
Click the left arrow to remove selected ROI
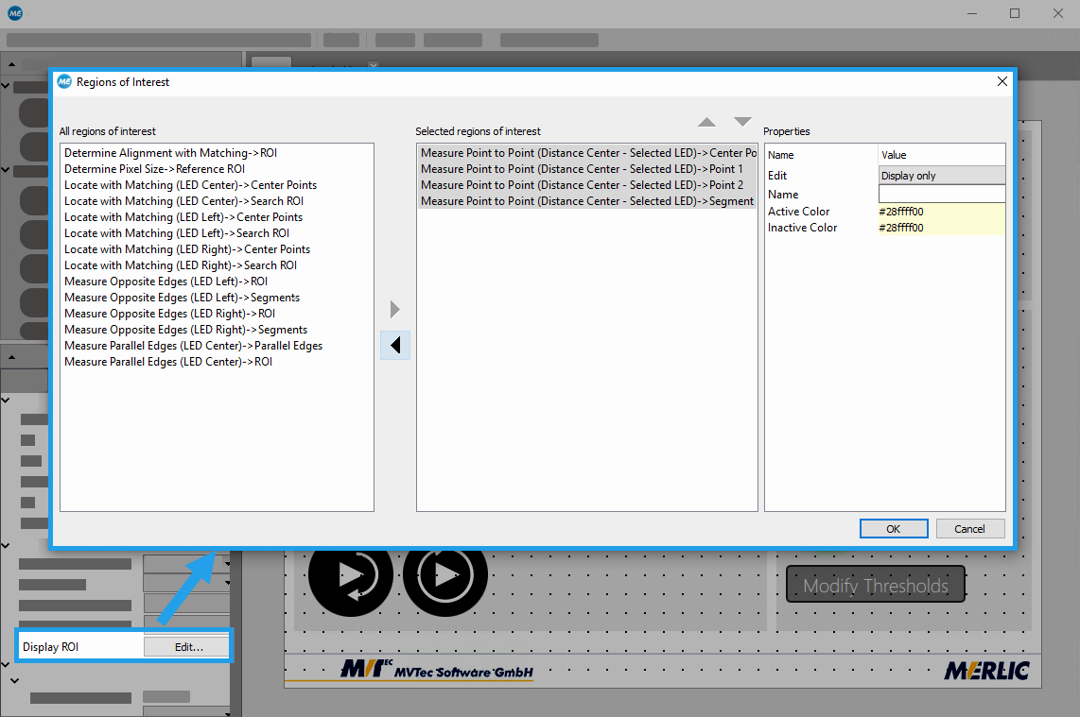pyautogui.click(x=395, y=346)
